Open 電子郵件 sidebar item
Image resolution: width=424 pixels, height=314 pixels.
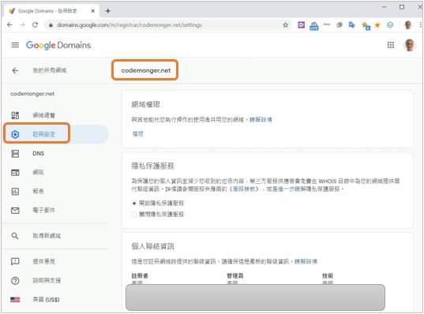click(43, 210)
